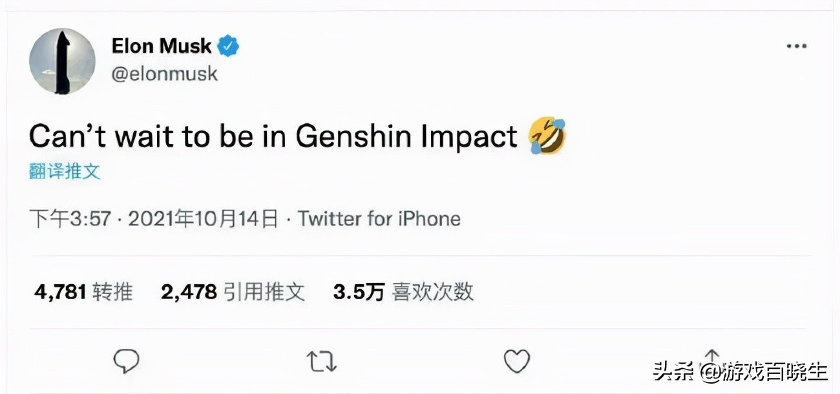
Task: Click the share arrow icon
Action: pyautogui.click(x=711, y=357)
